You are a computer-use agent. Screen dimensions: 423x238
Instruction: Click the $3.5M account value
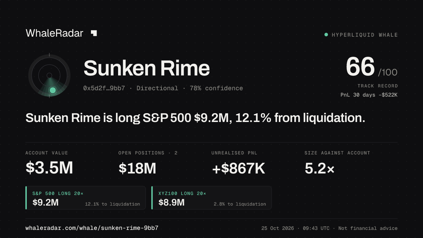[49, 168]
